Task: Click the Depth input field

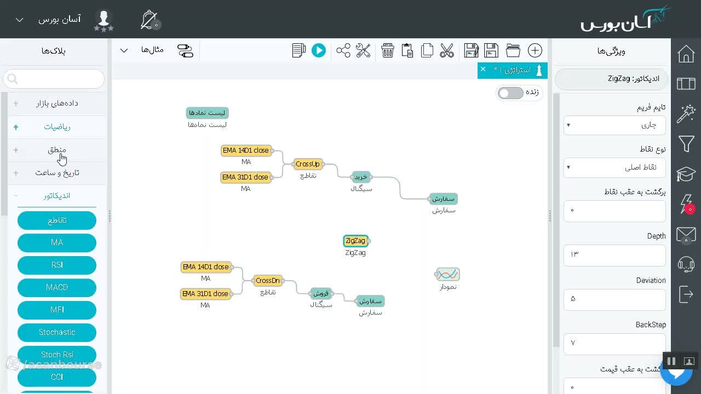Action: (x=614, y=255)
